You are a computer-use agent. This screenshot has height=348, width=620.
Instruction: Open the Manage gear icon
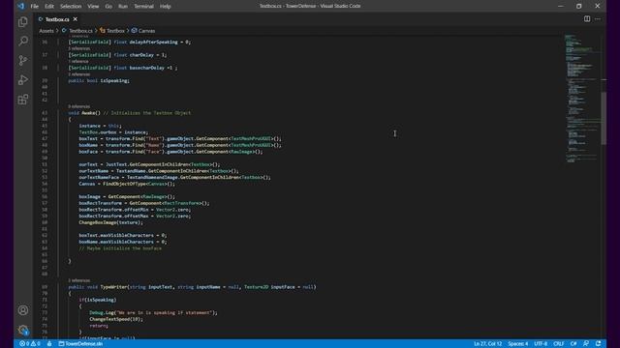pos(23,330)
